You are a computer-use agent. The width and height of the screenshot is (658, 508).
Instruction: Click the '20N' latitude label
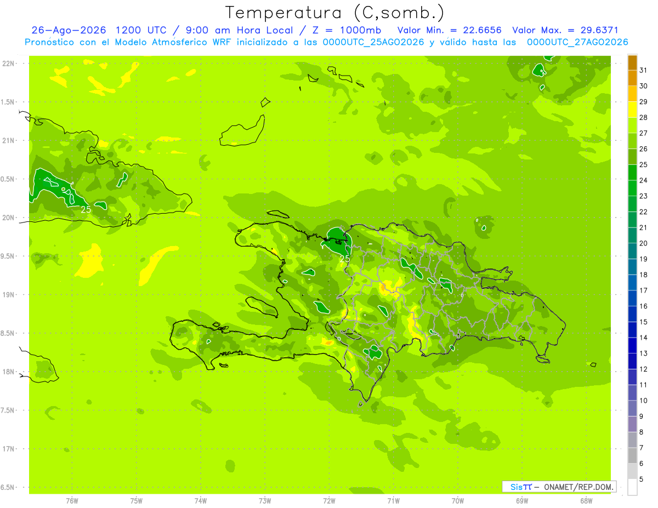(x=8, y=218)
